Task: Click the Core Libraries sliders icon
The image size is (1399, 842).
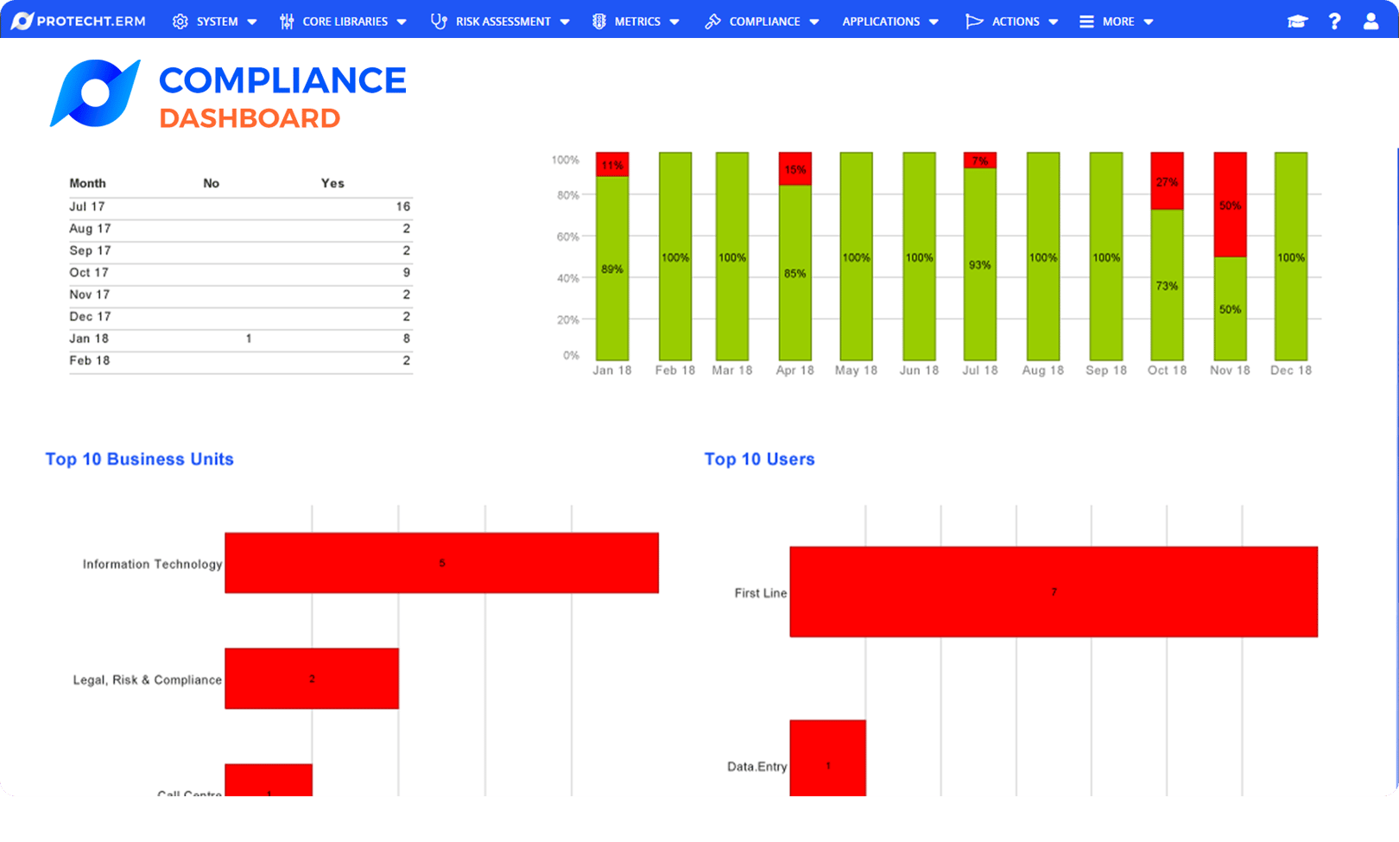Action: click(x=286, y=21)
